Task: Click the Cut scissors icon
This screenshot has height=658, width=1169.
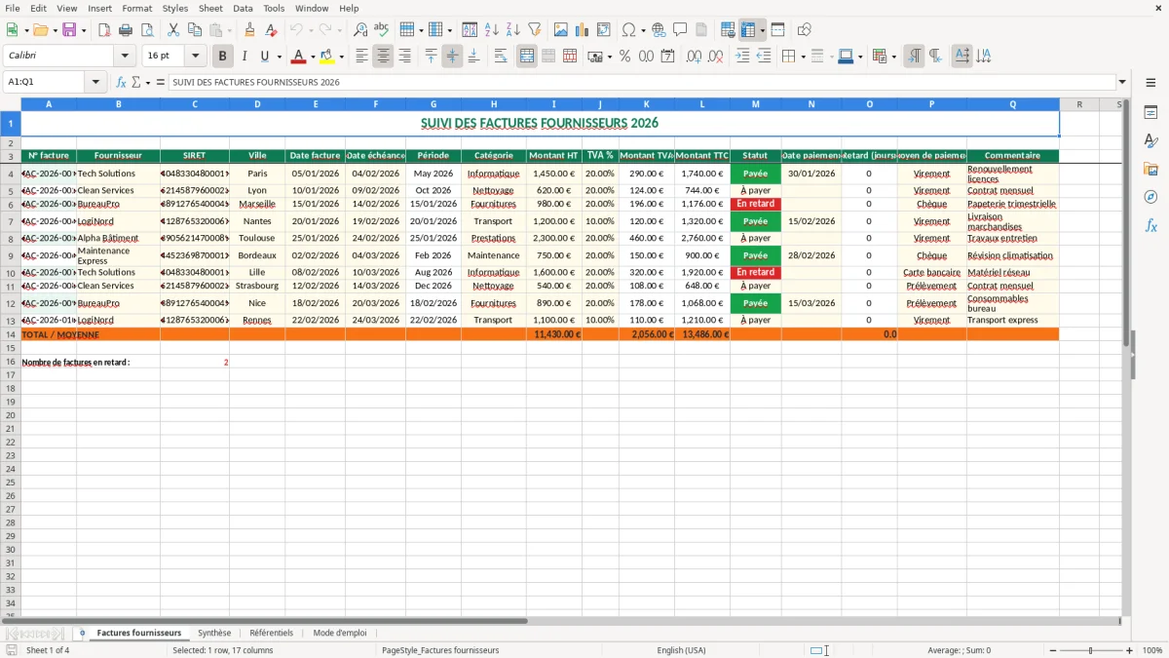Action: point(173,30)
